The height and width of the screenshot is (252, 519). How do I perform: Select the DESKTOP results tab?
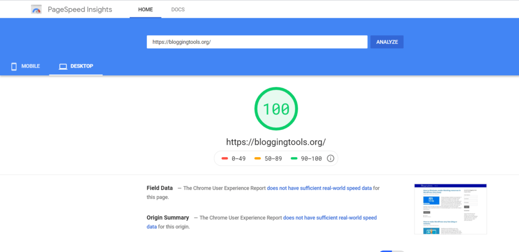pyautogui.click(x=76, y=66)
